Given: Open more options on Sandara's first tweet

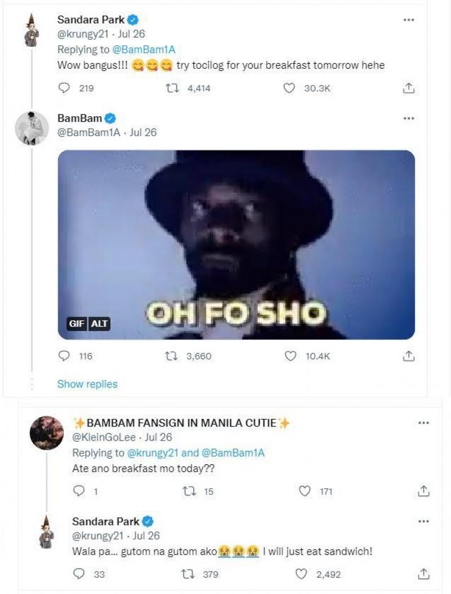Looking at the screenshot, I should tap(409, 20).
